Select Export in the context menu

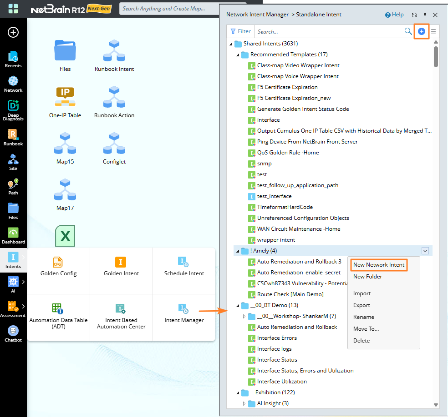click(361, 305)
